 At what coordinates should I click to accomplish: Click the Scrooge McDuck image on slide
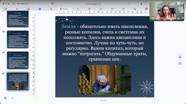pos(105,80)
